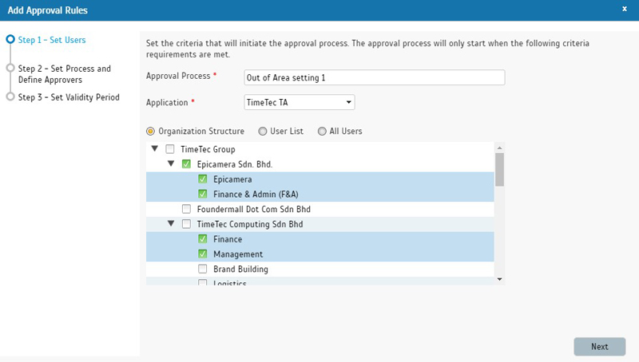Collapse the TimeTec Computing Sdn Bhd node

171,224
